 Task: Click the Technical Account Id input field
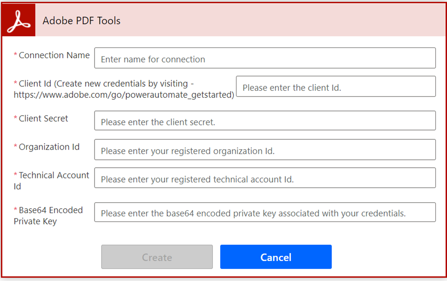pyautogui.click(x=265, y=178)
